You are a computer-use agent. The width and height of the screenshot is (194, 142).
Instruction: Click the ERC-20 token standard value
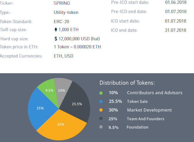[x=61, y=22]
